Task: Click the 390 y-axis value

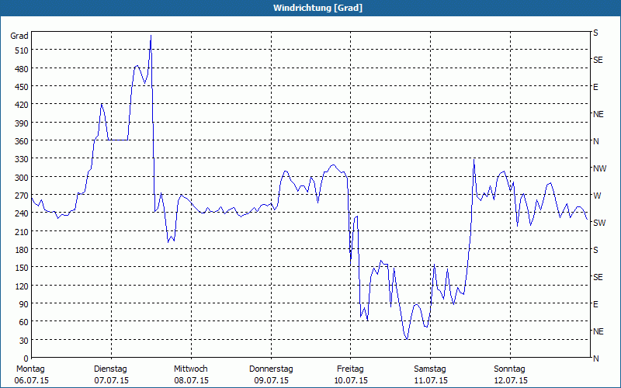Action: coord(22,123)
